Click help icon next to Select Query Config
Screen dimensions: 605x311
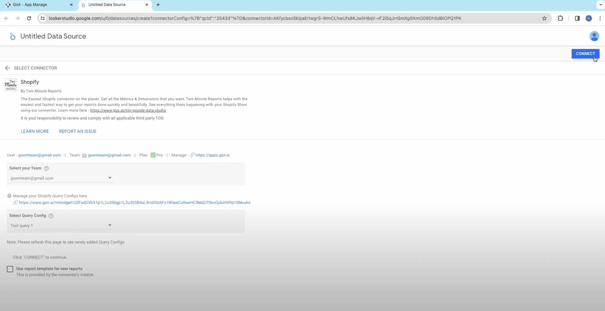tap(51, 216)
